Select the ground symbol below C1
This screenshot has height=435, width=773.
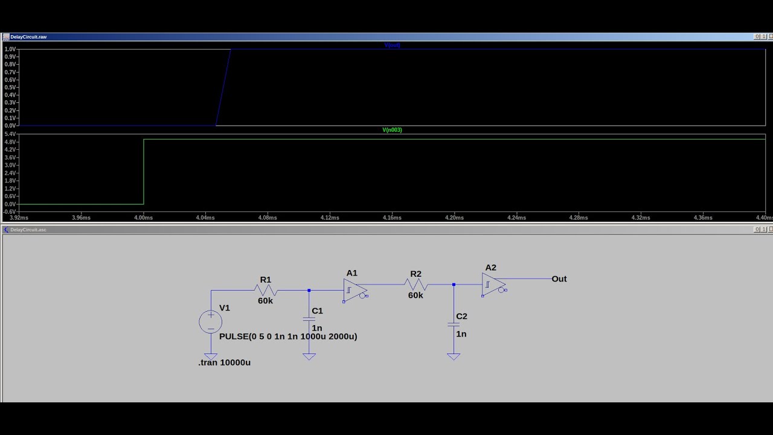pyautogui.click(x=309, y=357)
